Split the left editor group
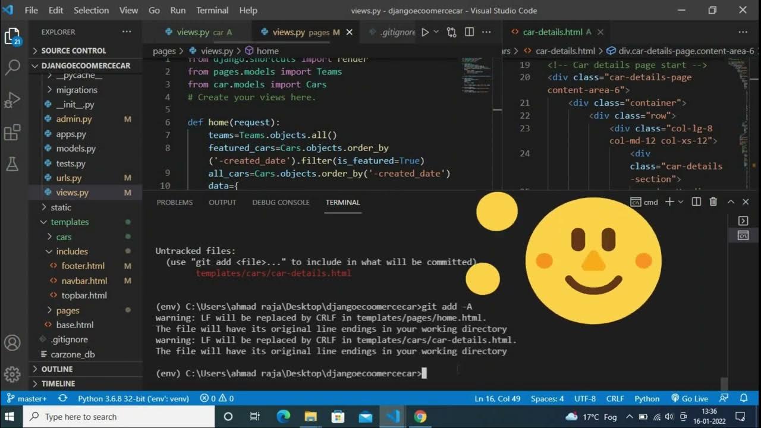This screenshot has height=428, width=761. pos(469,32)
